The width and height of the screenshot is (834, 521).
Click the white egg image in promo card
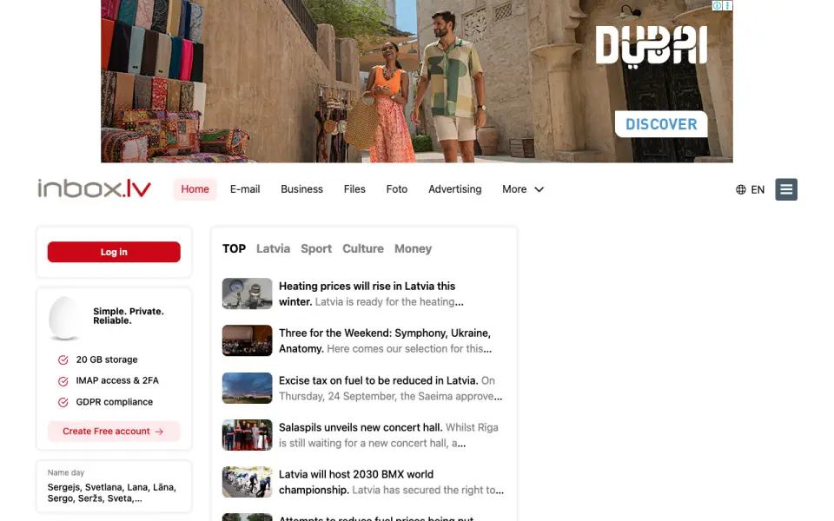click(x=65, y=318)
